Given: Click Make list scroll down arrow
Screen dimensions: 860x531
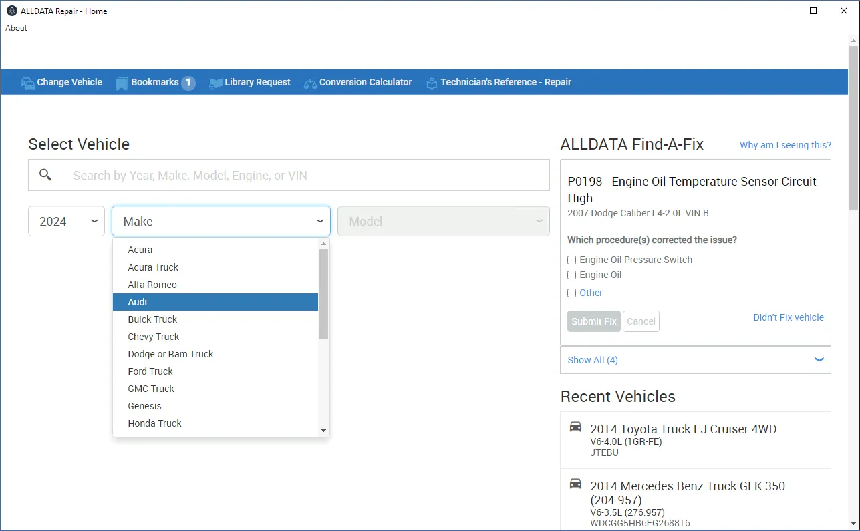Looking at the screenshot, I should pos(324,431).
